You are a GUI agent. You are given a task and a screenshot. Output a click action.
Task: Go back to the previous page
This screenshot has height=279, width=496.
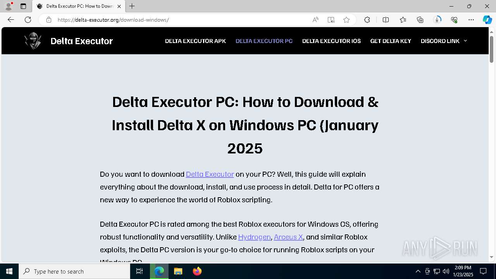pyautogui.click(x=11, y=20)
